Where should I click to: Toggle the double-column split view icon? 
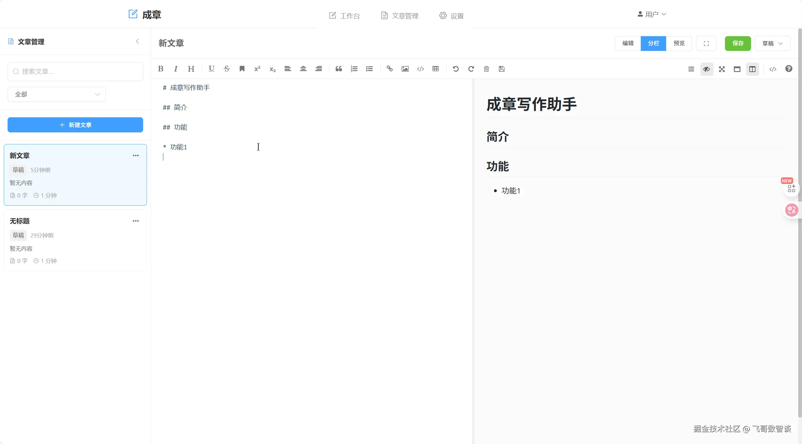(x=752, y=69)
